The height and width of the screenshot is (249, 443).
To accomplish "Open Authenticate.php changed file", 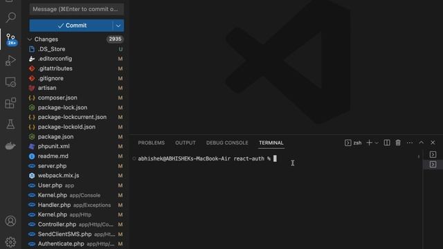I will click(x=75, y=244).
